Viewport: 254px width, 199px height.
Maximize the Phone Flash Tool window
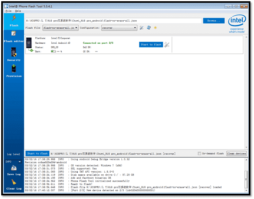(236, 6)
